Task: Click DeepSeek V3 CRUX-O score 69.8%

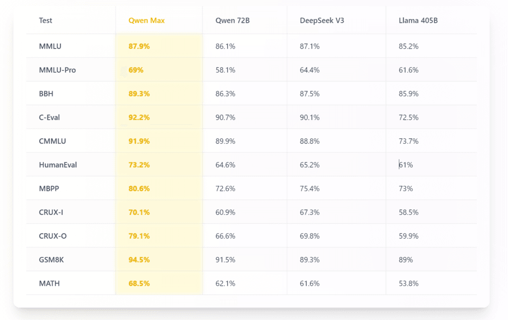Action: pos(310,236)
